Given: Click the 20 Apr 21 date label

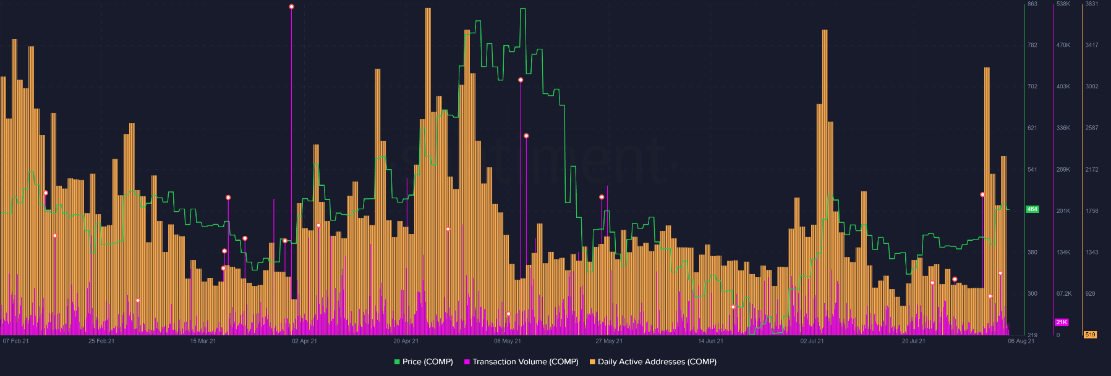Looking at the screenshot, I should click(406, 341).
